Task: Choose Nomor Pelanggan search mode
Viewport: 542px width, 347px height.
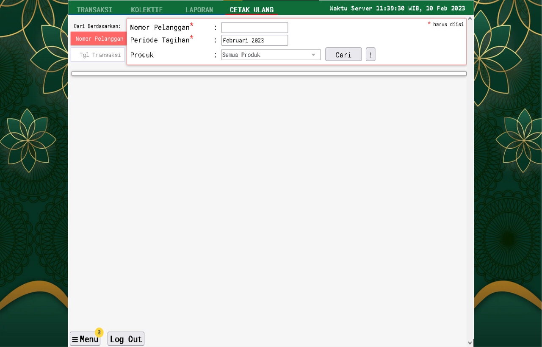Action: (99, 39)
